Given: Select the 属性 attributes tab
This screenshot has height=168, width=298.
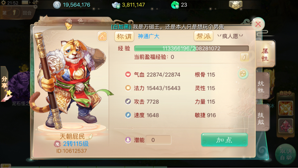Looking at the screenshot, I should [265, 54].
